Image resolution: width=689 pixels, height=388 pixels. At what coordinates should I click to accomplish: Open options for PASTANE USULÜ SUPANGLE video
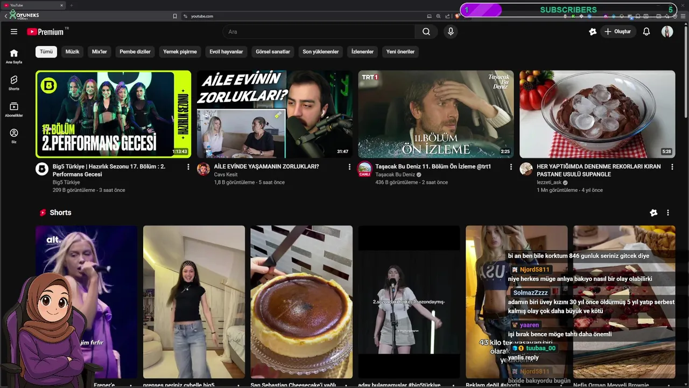click(x=672, y=167)
